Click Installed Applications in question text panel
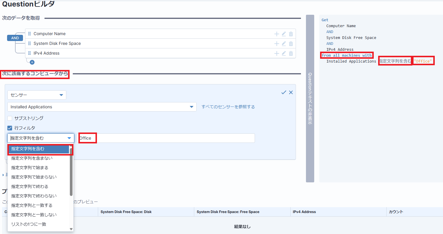Viewport: 443px width, 234px height. click(351, 61)
